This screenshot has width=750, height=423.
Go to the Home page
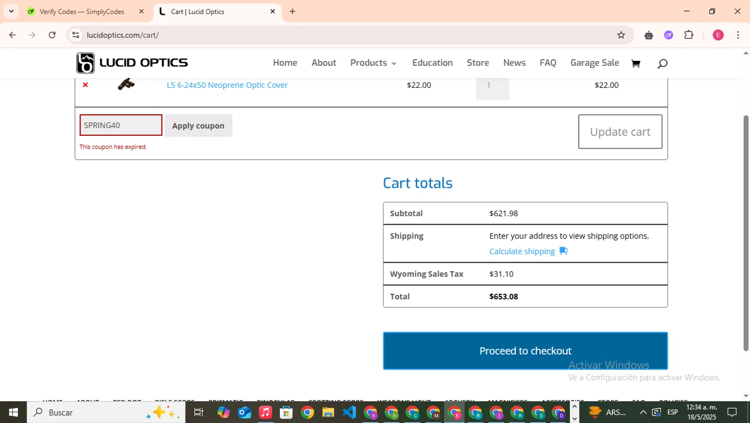(285, 63)
